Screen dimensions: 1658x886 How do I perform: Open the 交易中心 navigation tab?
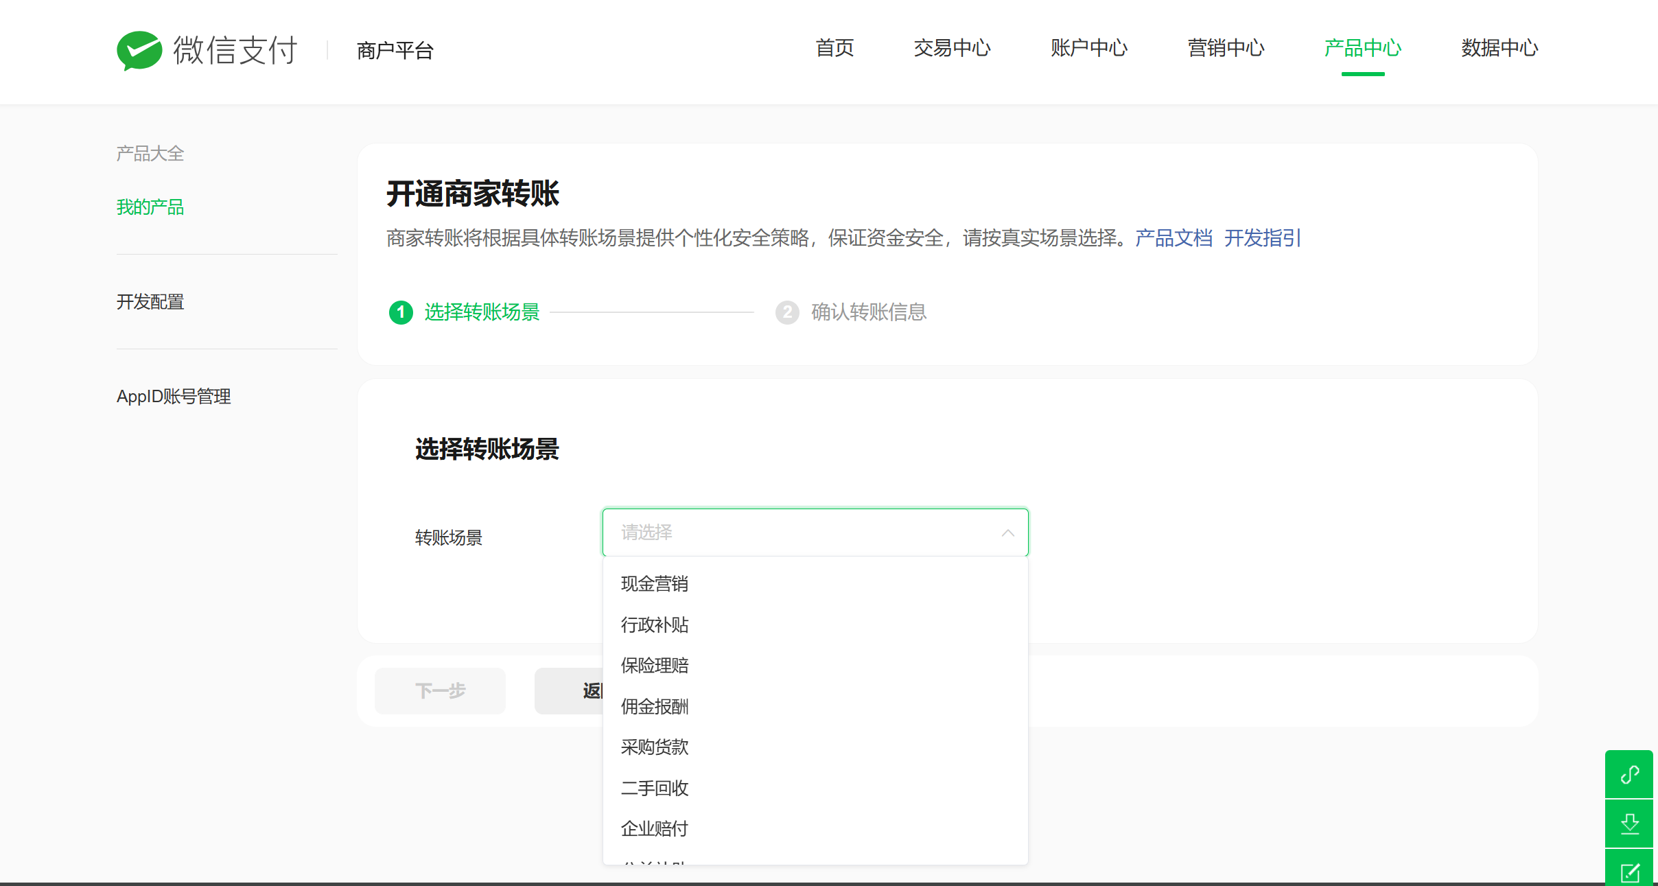point(952,48)
